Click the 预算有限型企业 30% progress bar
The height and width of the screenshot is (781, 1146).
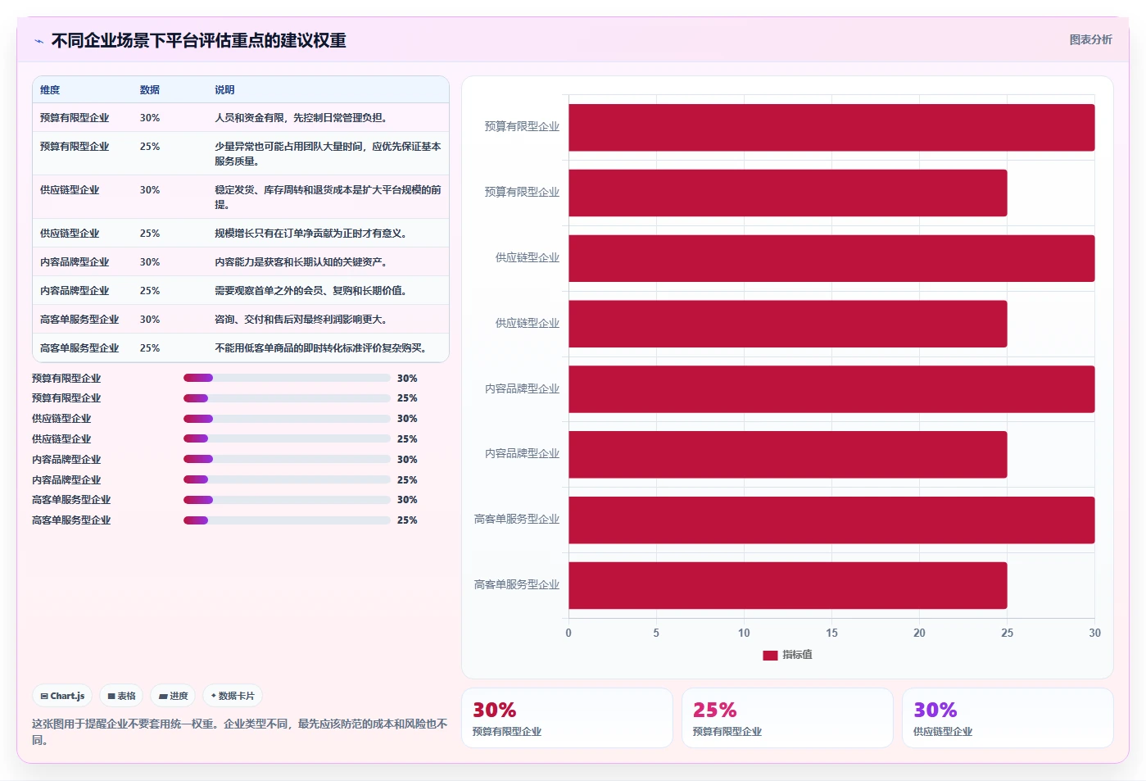(287, 378)
